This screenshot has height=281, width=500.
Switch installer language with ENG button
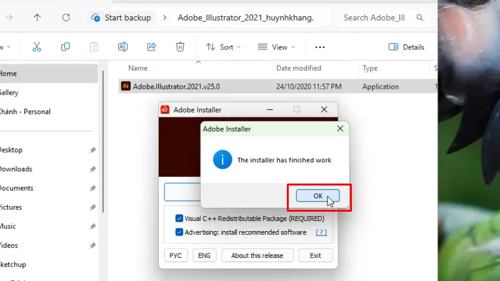coord(204,255)
